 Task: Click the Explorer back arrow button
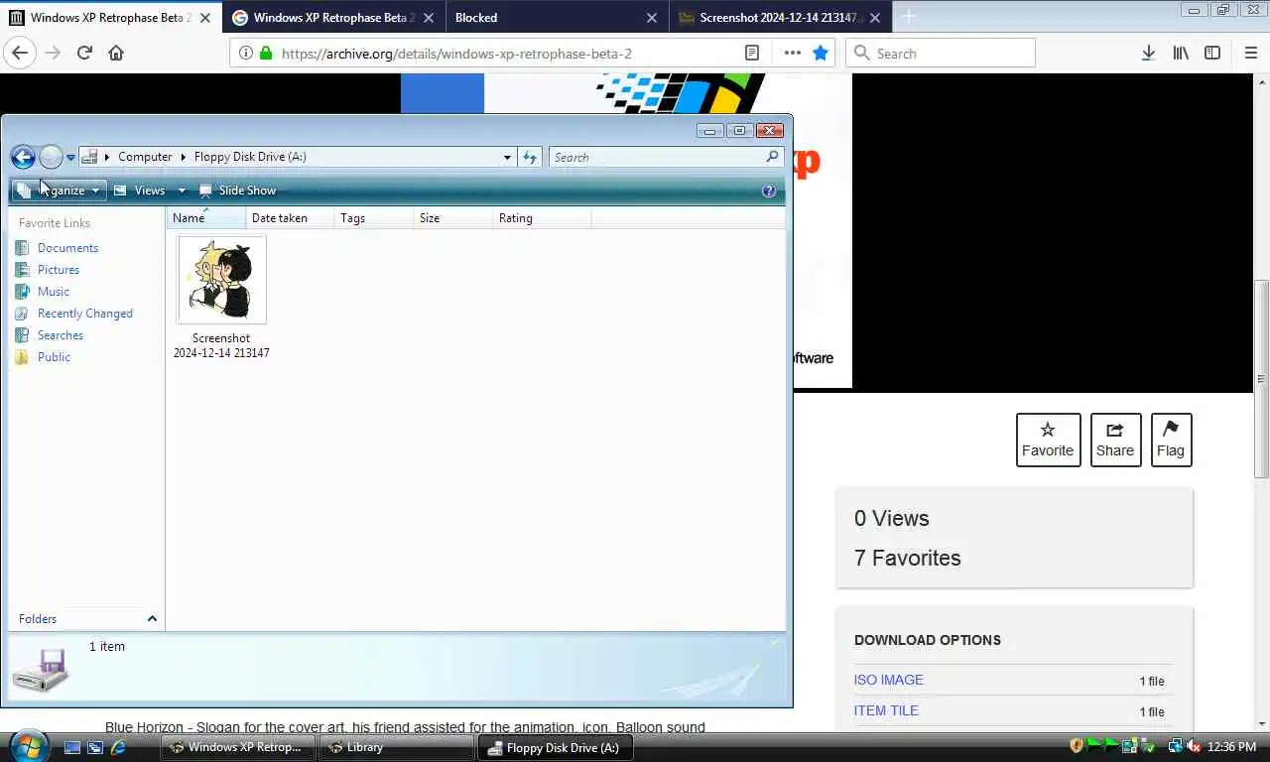click(23, 157)
